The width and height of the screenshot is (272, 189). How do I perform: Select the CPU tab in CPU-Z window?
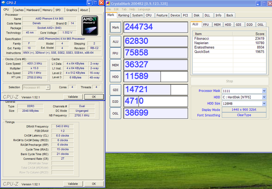pos(6,9)
